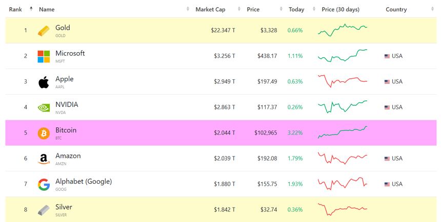Sort table by Rank column arrows
The image size is (441, 222).
(31, 9)
